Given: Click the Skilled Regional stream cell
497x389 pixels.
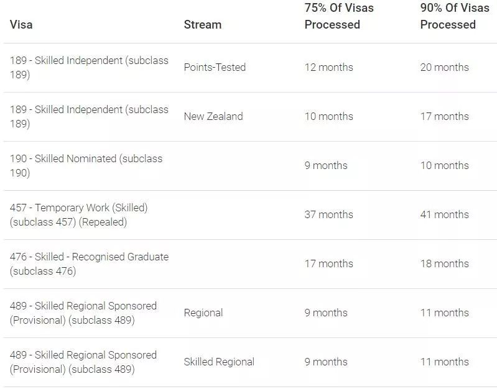Looking at the screenshot, I should coord(219,362).
